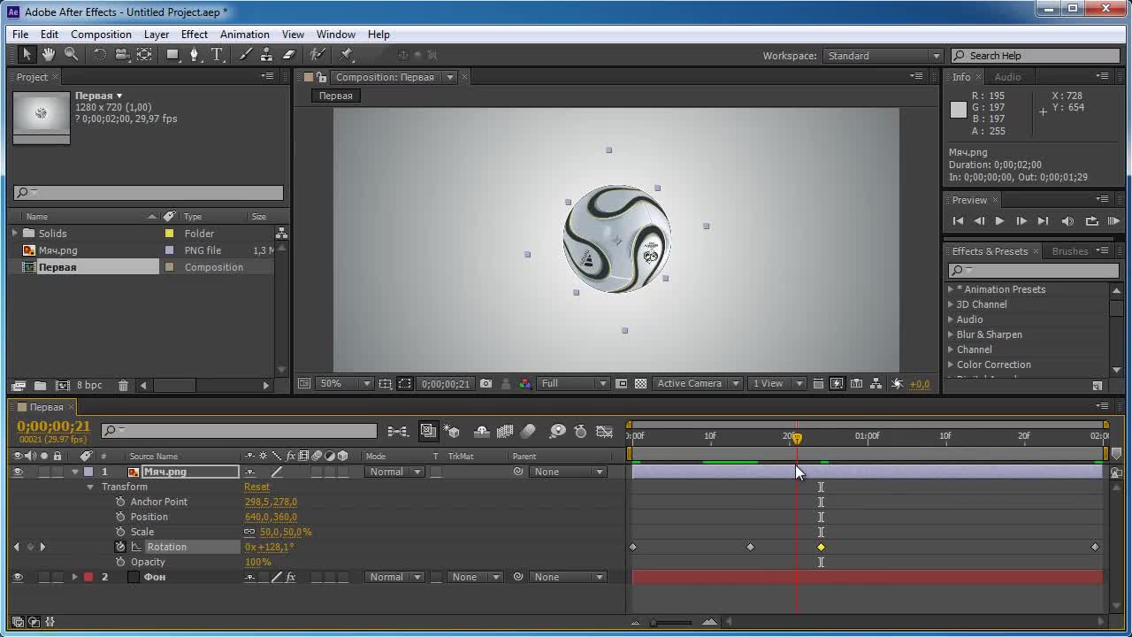Select the Brush tool
1132x637 pixels.
pos(247,55)
